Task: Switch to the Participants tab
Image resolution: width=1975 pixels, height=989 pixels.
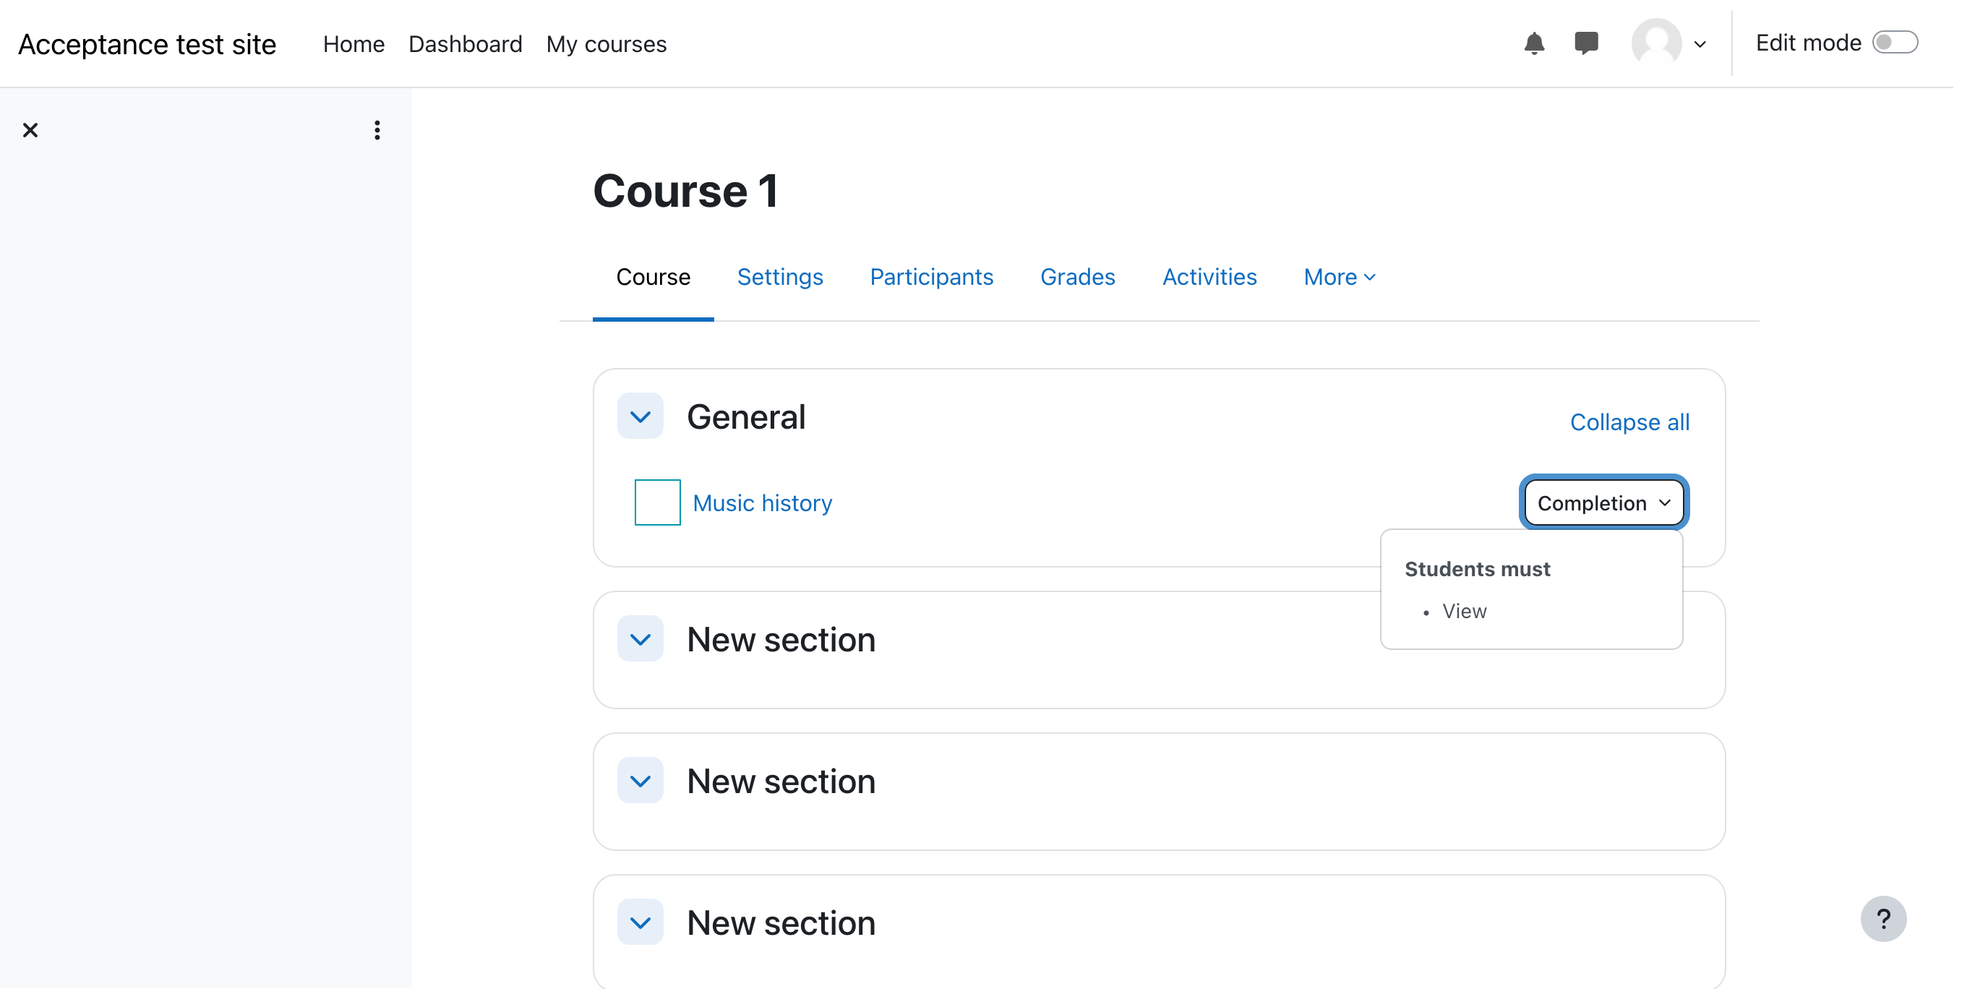Action: 931,277
